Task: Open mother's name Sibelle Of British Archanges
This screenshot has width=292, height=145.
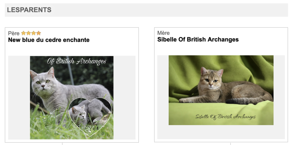Action: tap(198, 39)
